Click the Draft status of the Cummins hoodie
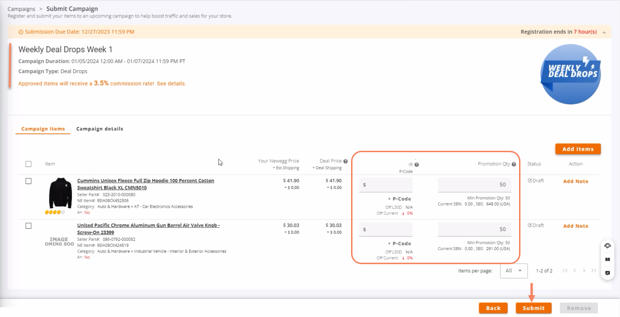The width and height of the screenshot is (620, 317). point(536,181)
